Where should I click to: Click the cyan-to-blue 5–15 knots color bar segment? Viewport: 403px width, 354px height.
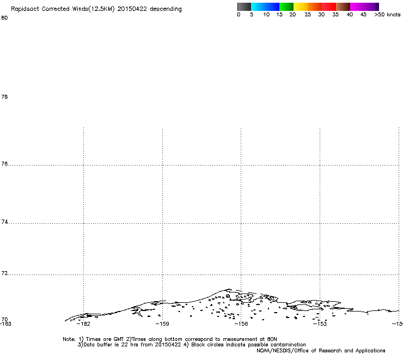click(265, 7)
